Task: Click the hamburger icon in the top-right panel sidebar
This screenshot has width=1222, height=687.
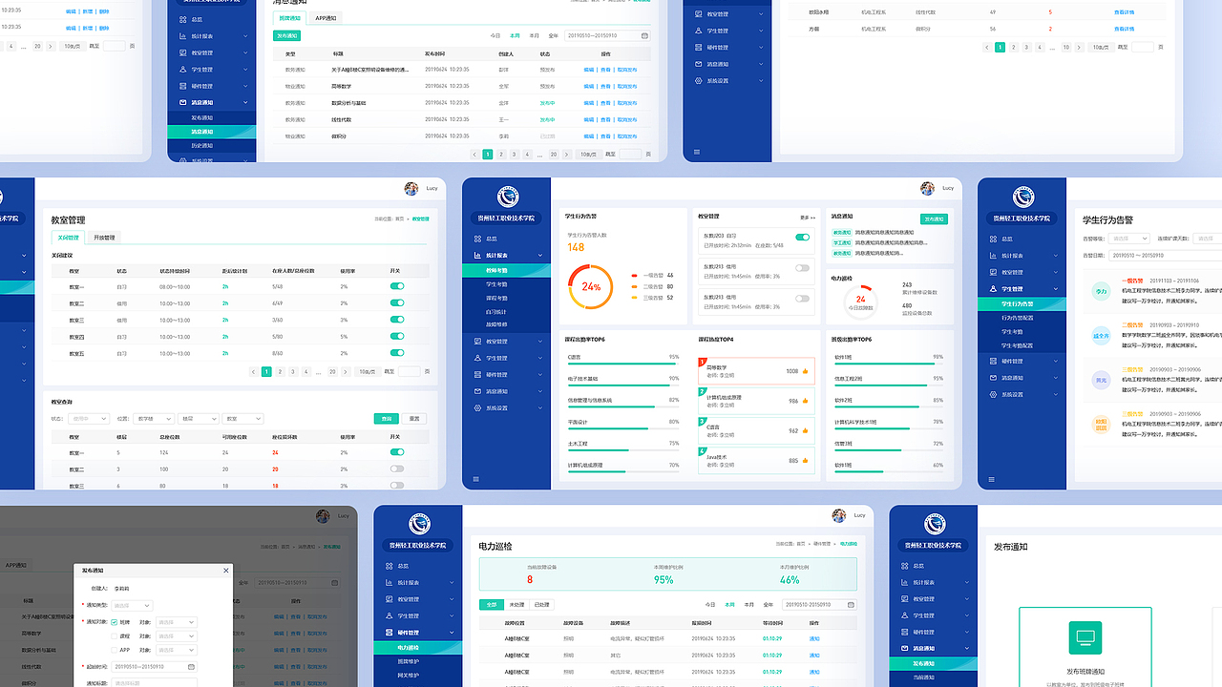Action: point(697,152)
